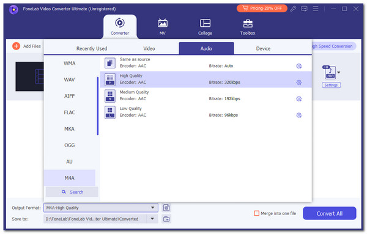Image resolution: width=367 pixels, height=234 pixels.
Task: Click the High Quality preset icon
Action: (110, 79)
